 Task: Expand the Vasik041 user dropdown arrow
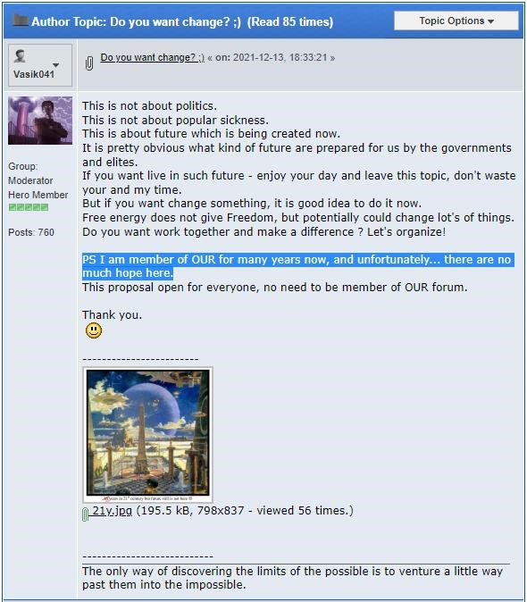pyautogui.click(x=56, y=65)
